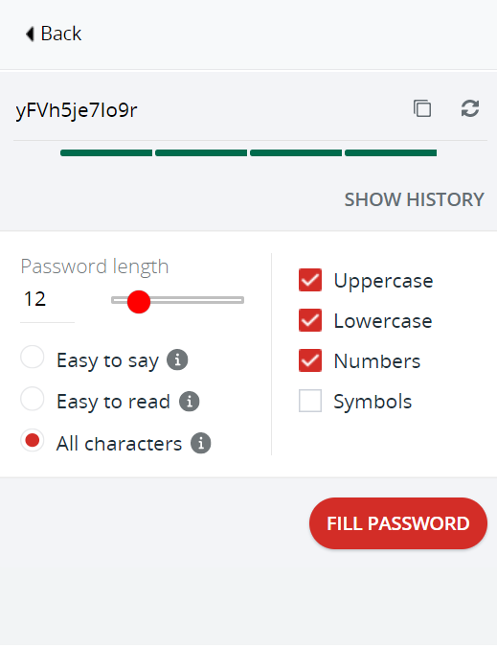Click the Back arrow icon

[30, 34]
